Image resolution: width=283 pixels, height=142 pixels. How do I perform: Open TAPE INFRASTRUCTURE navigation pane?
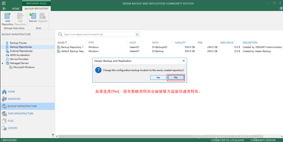[x=27, y=113]
